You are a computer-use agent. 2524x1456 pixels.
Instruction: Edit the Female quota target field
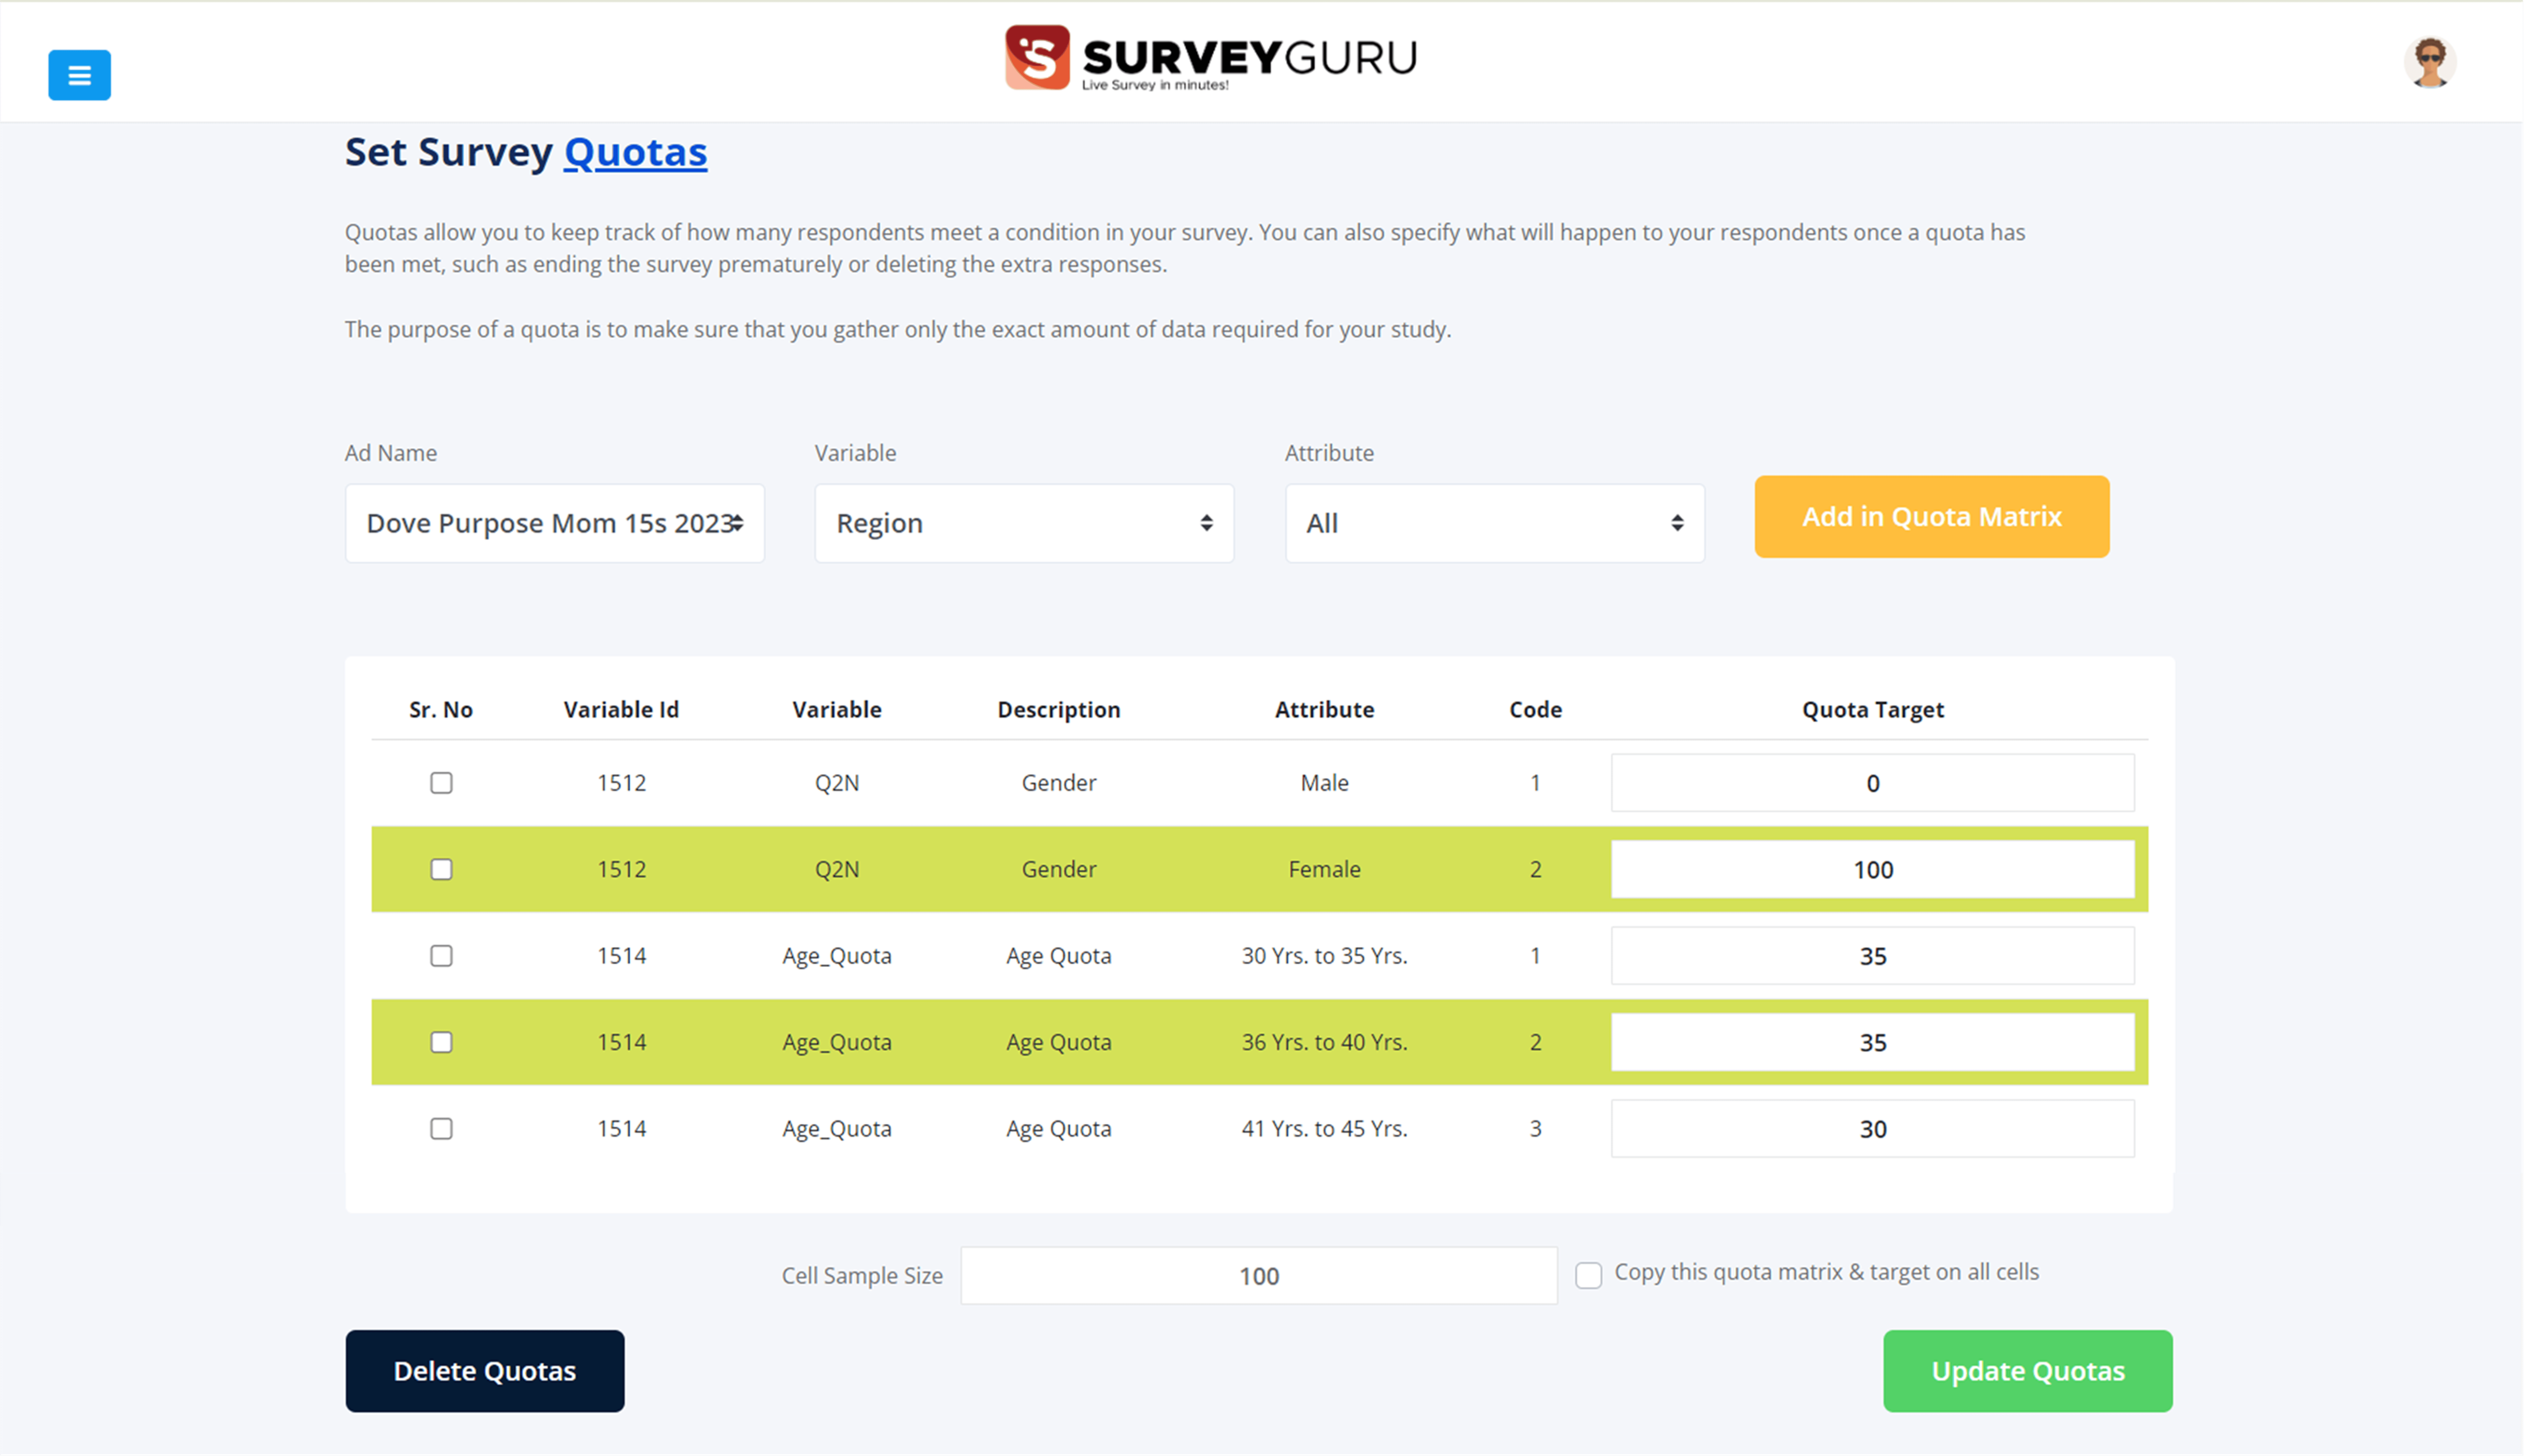pyautogui.click(x=1873, y=869)
